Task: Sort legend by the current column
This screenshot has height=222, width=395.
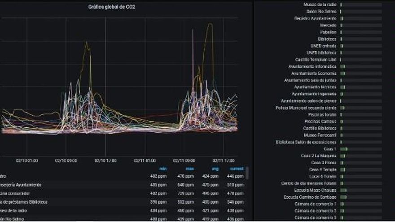Action: click(237, 169)
